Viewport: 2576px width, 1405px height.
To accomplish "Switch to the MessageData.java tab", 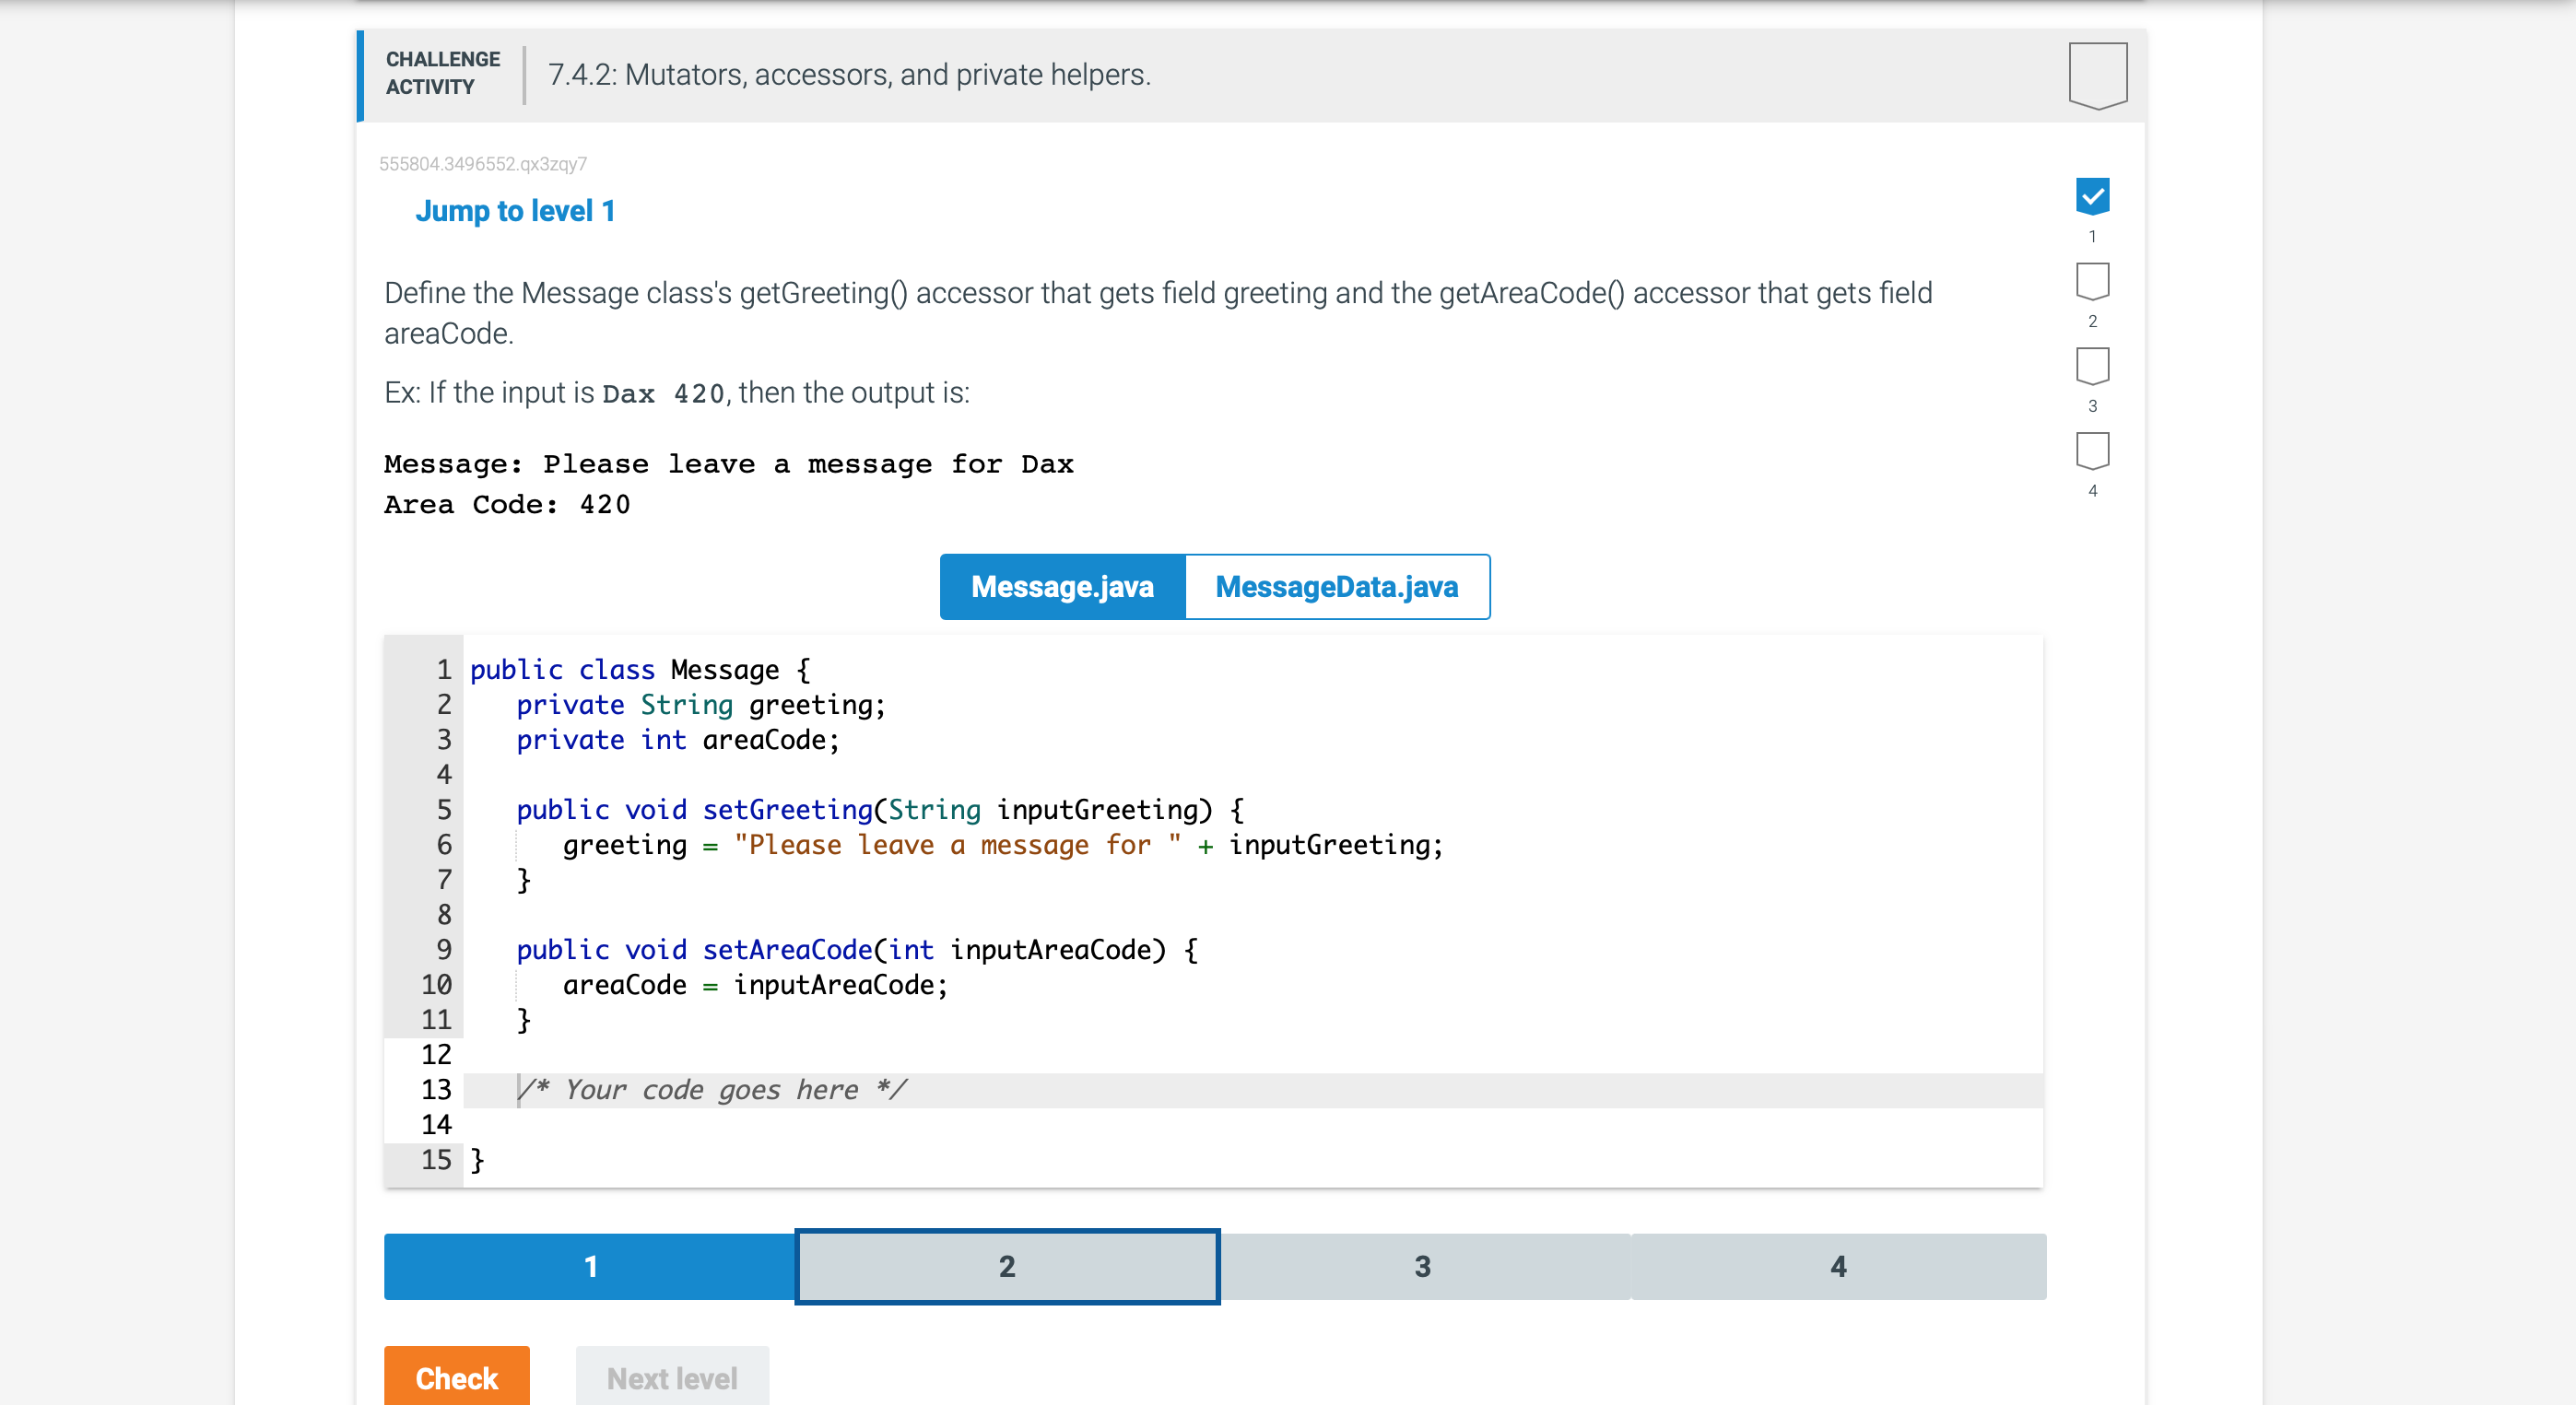I will (x=1337, y=587).
